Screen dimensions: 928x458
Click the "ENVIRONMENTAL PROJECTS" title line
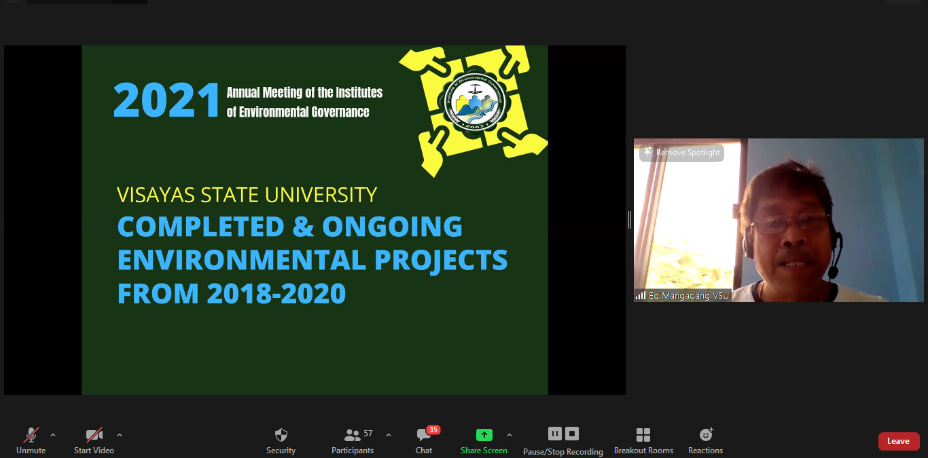313,260
